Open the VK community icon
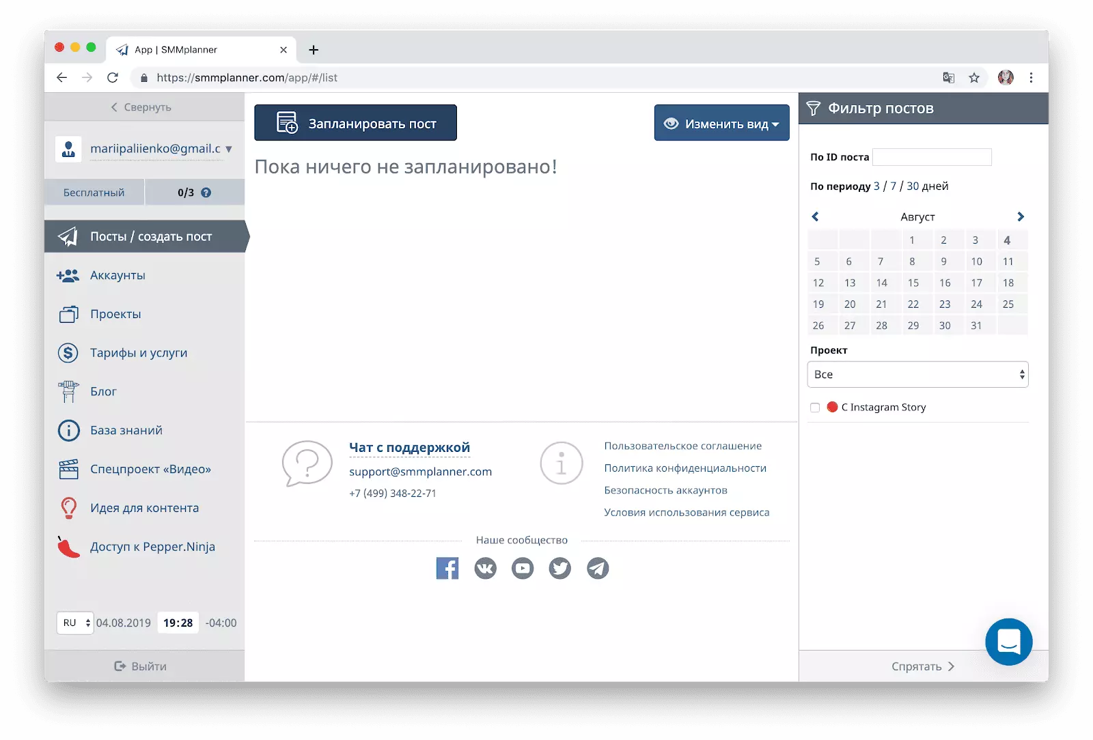 485,568
